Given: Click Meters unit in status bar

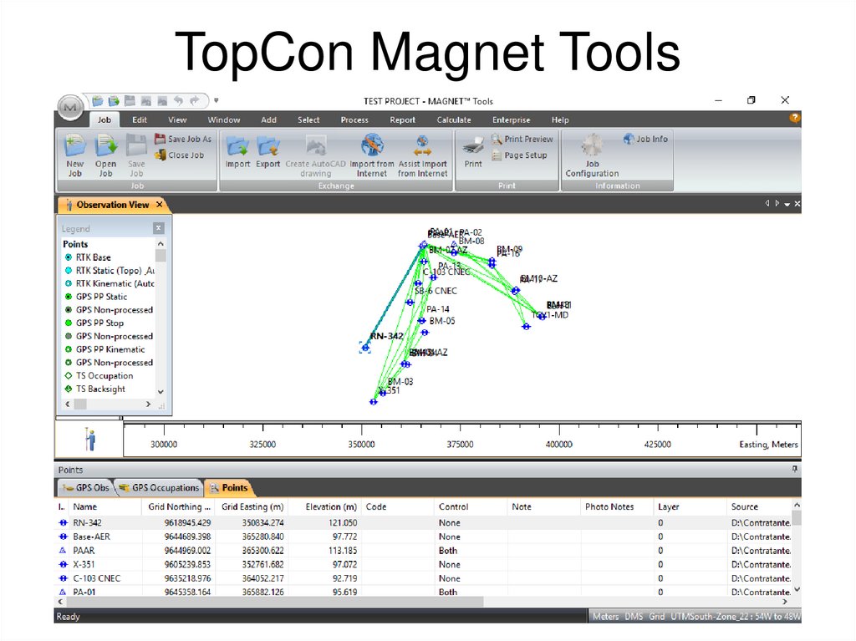Looking at the screenshot, I should tap(605, 617).
